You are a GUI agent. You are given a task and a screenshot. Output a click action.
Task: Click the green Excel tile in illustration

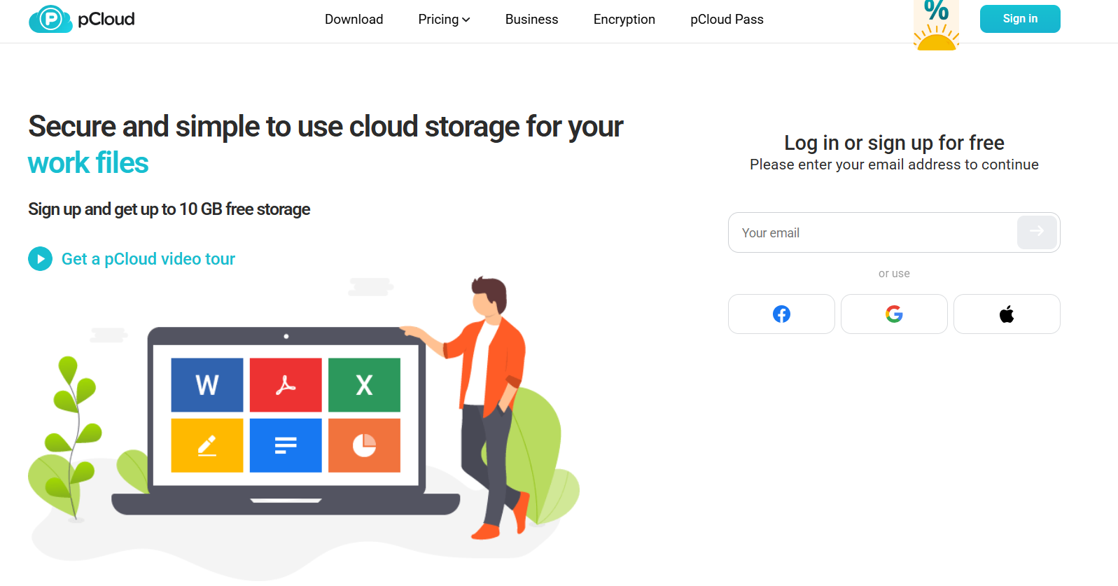pos(364,385)
